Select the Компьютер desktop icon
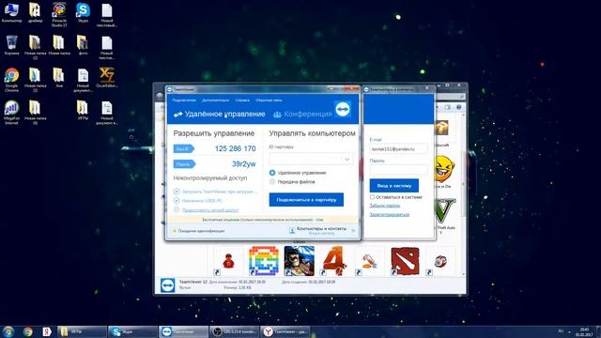 pos(11,12)
